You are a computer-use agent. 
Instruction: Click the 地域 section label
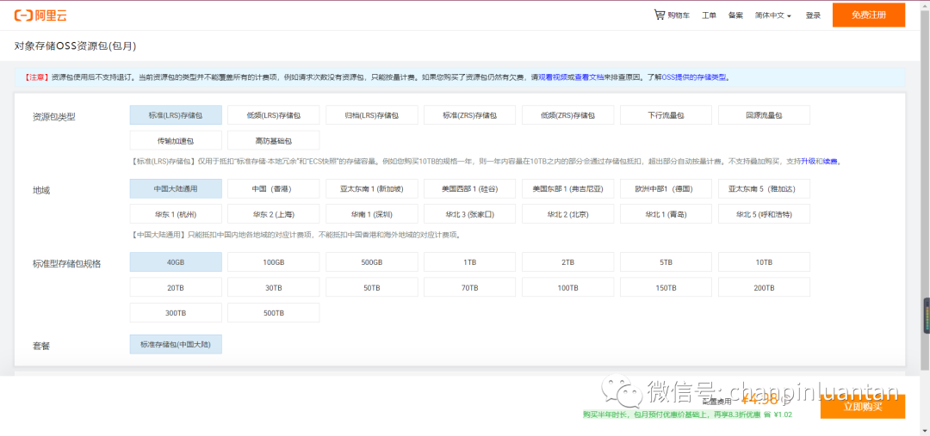41,190
